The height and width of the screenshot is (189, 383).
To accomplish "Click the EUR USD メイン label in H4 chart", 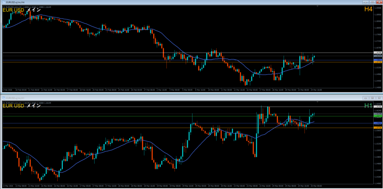I will [21, 10].
